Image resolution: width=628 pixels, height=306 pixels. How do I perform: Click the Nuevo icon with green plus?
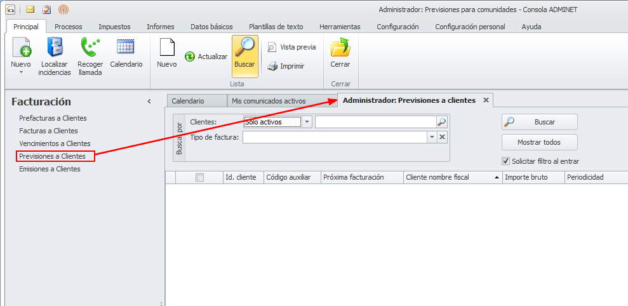(22, 47)
